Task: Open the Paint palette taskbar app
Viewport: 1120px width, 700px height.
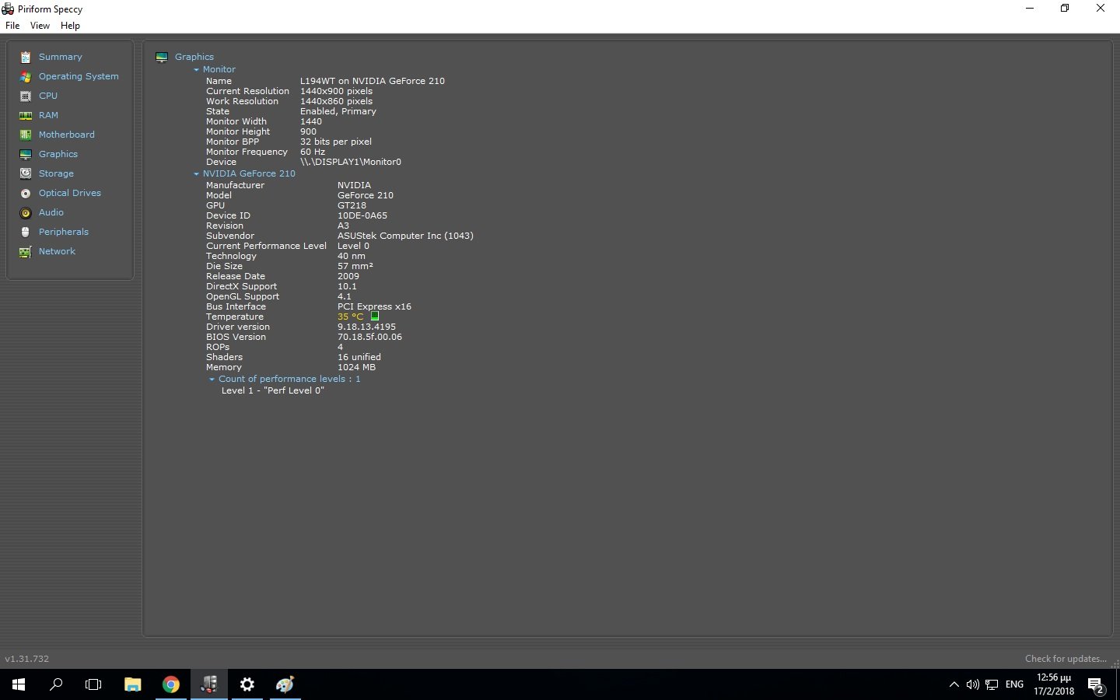Action: click(x=285, y=684)
